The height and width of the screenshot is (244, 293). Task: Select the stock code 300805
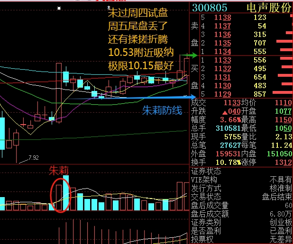point(210,8)
